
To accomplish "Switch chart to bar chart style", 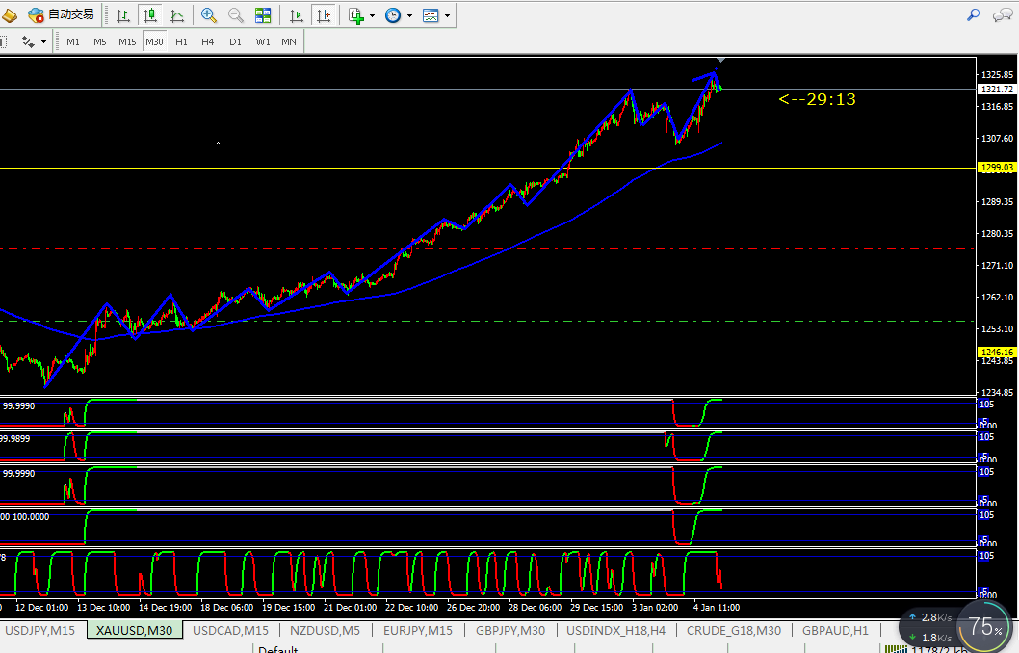I will (123, 15).
